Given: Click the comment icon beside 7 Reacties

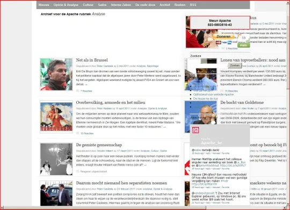Looking at the screenshot, I should [x=77, y=91].
